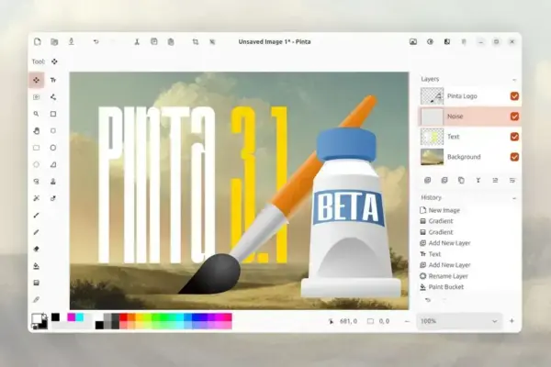Select the Ellipse Select tool
This screenshot has width=551, height=367.
36,164
